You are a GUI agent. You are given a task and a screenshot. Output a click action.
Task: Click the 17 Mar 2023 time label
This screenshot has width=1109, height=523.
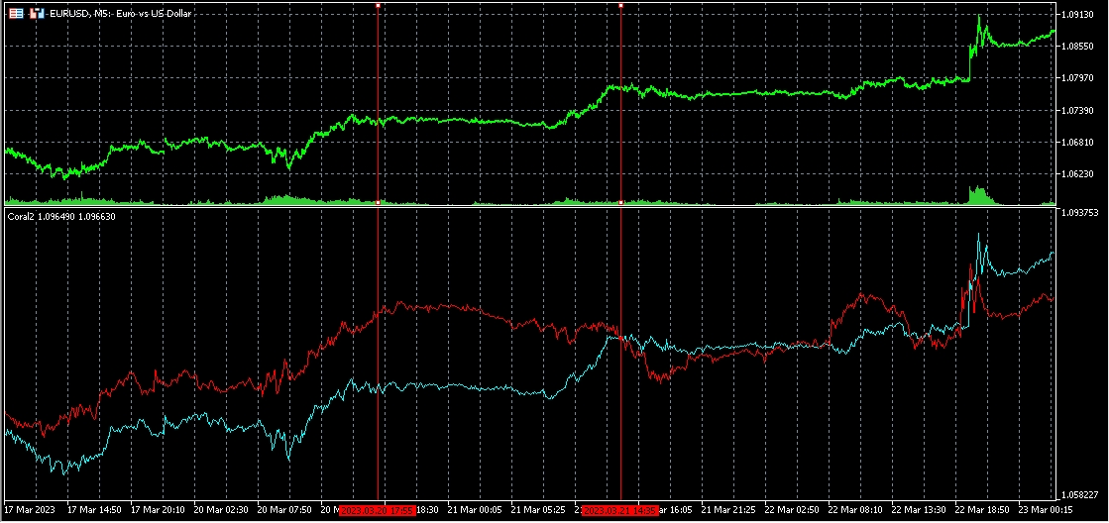[29, 509]
